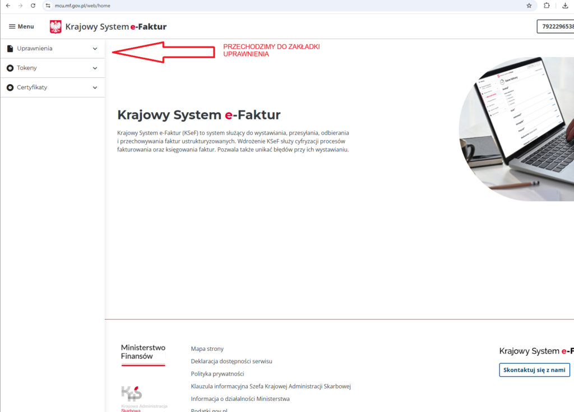Expand the Tokeny section chevron
Viewport: 574px width, 412px height.
95,68
